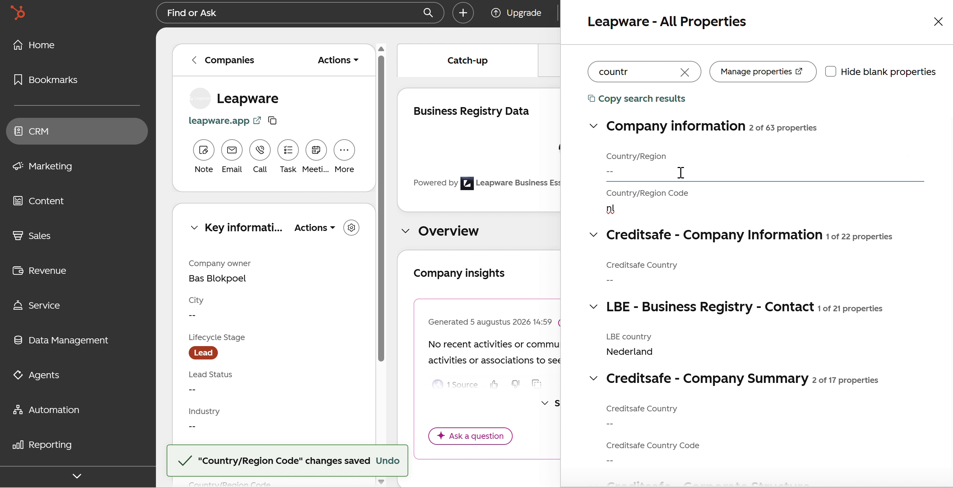This screenshot has width=953, height=488.
Task: Click the Lead lifecycle stage badge
Action: [x=203, y=353]
